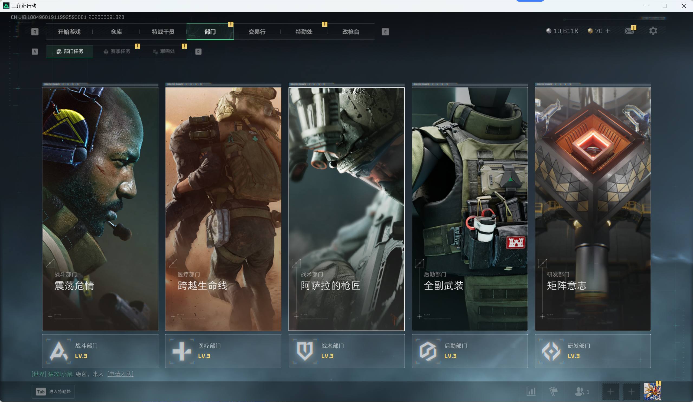
Task: Click the 10,611K currency balance
Action: (x=566, y=31)
